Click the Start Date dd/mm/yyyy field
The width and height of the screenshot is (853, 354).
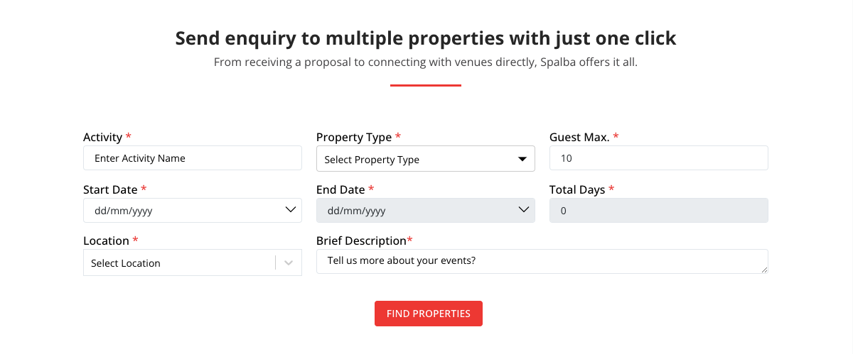[178, 210]
